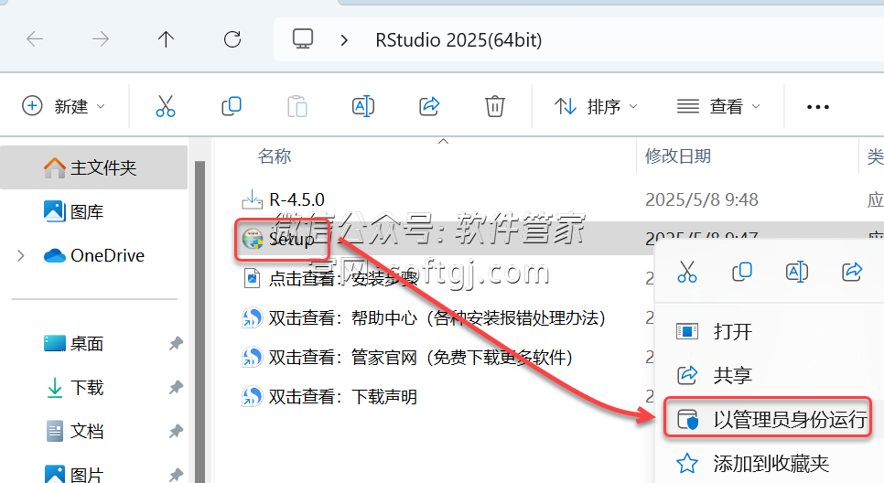
Task: Open the 排序 (Sort) dropdown
Action: click(x=596, y=106)
